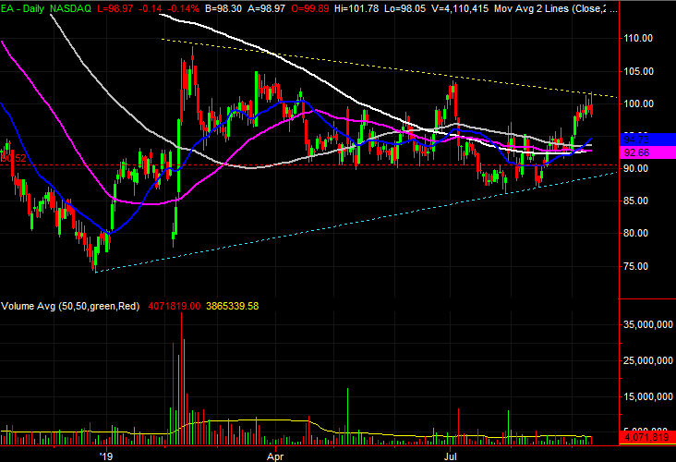This screenshot has width=676, height=462.
Task: Click the 4071819.00 red volume average value
Action: click(x=175, y=306)
